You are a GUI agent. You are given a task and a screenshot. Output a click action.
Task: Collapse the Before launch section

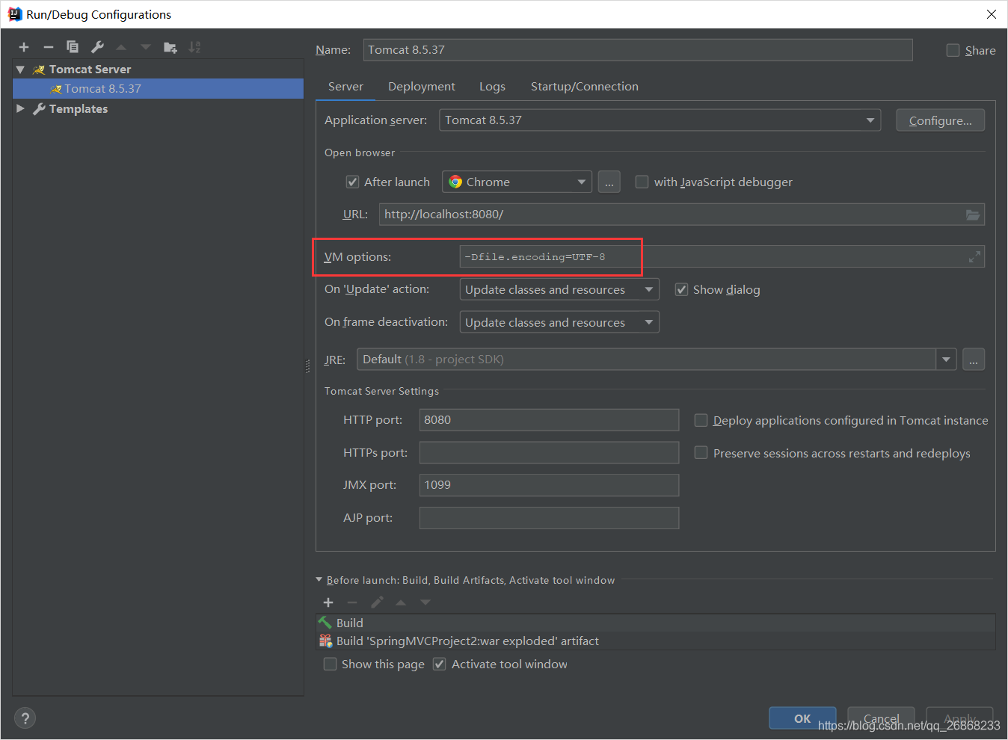coord(319,579)
